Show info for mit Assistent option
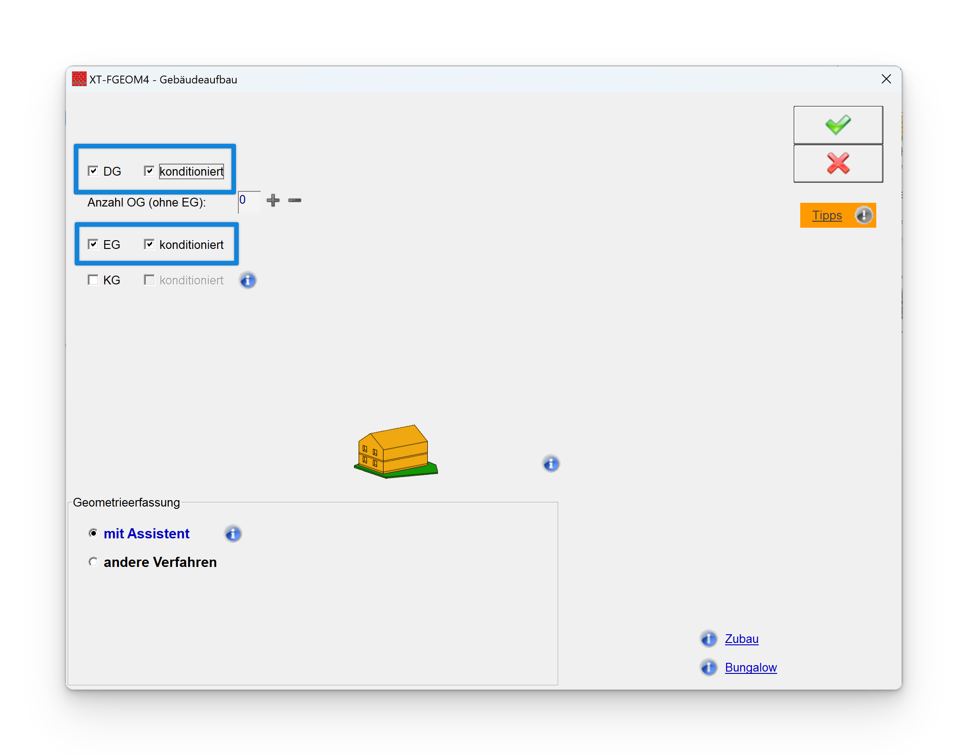968x755 pixels. tap(233, 534)
